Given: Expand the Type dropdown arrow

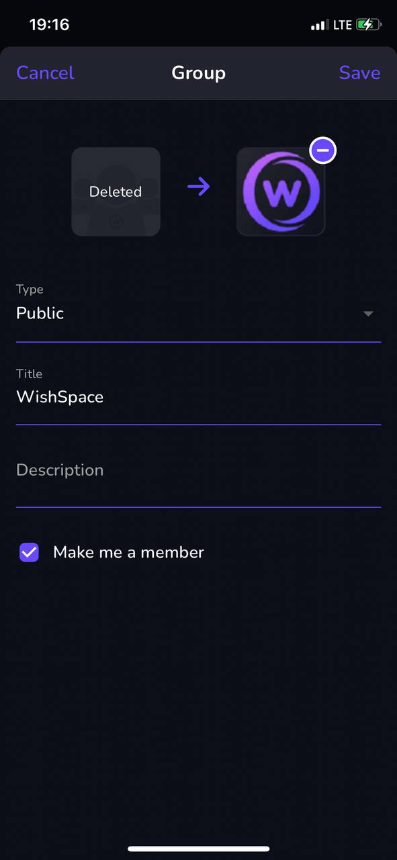Looking at the screenshot, I should pos(368,314).
